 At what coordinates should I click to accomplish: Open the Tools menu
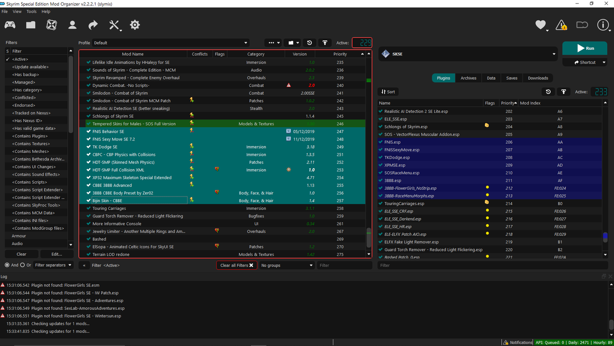click(32, 12)
